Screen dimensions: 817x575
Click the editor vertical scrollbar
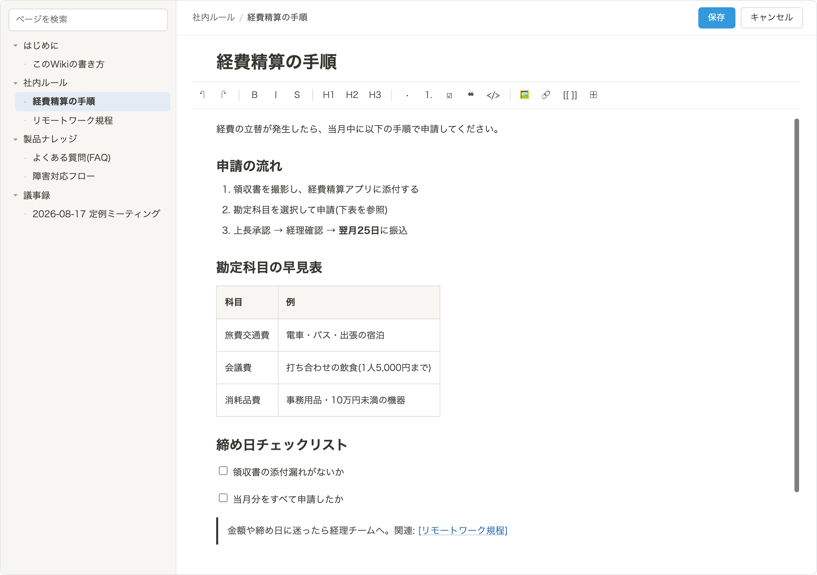tap(796, 305)
